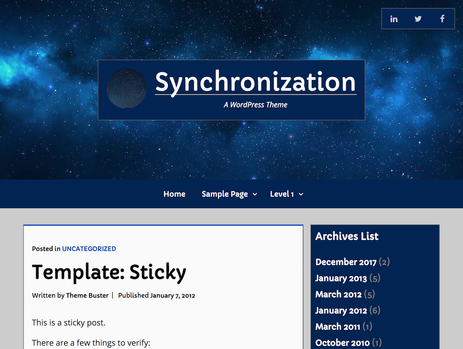View the January 2012 archive entries
Screen dimensions: 463x349
tap(341, 310)
